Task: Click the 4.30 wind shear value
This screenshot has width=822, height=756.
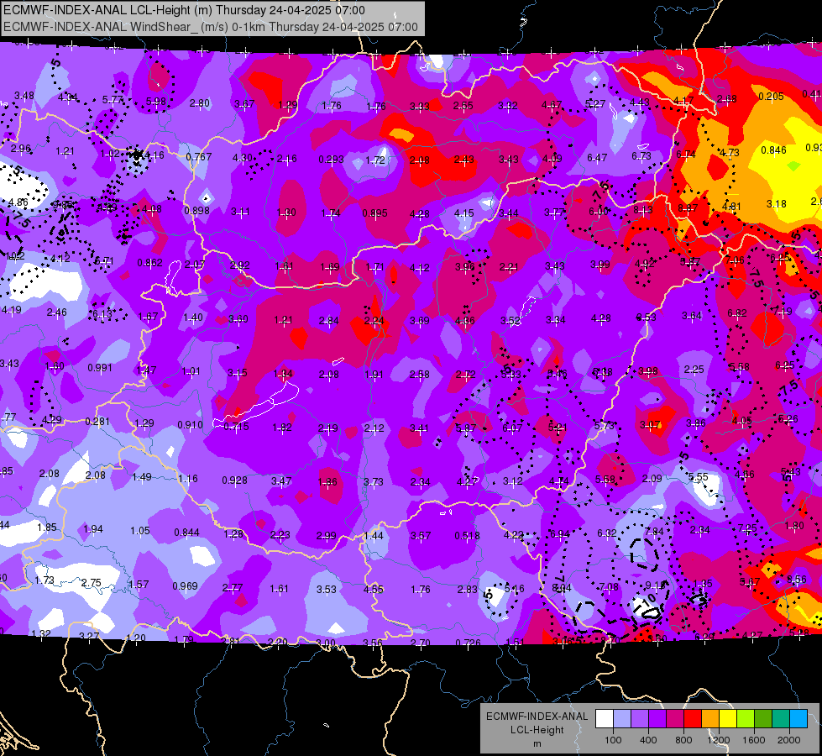Action: pyautogui.click(x=242, y=157)
